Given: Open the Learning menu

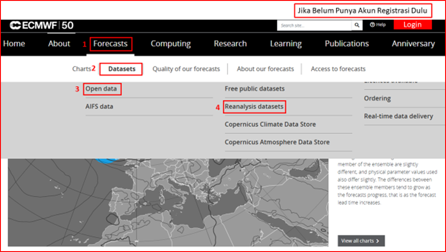Looking at the screenshot, I should tap(286, 44).
